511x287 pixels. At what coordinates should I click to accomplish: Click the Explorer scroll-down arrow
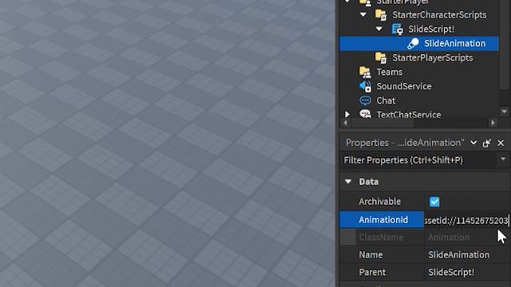pyautogui.click(x=504, y=112)
